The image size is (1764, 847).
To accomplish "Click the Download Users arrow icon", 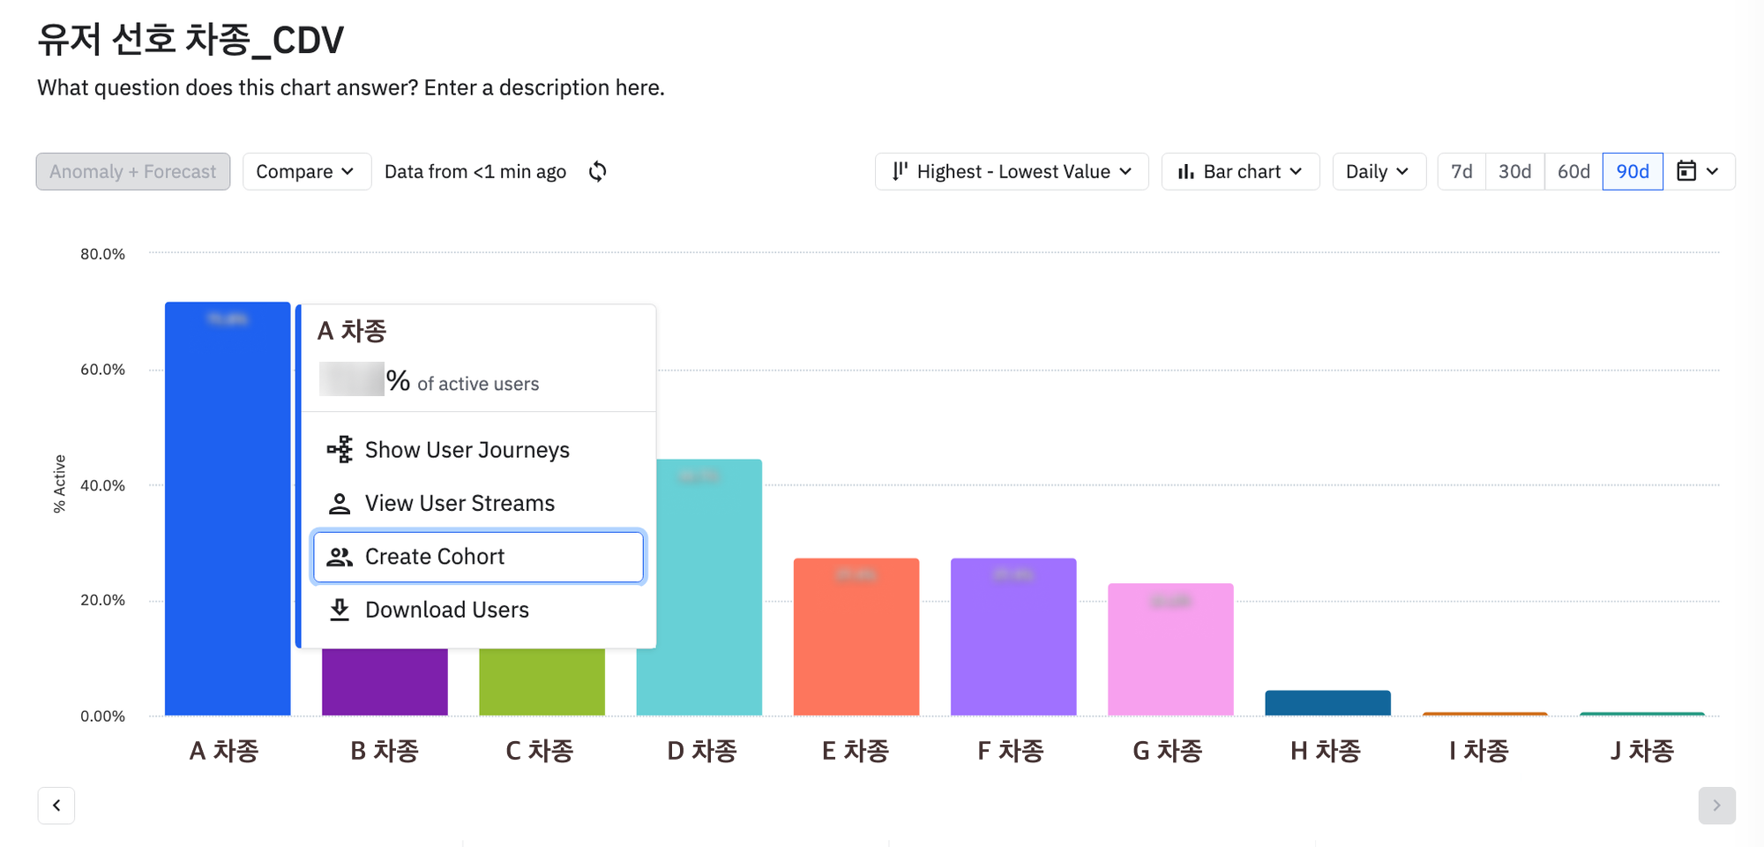I will (340, 610).
